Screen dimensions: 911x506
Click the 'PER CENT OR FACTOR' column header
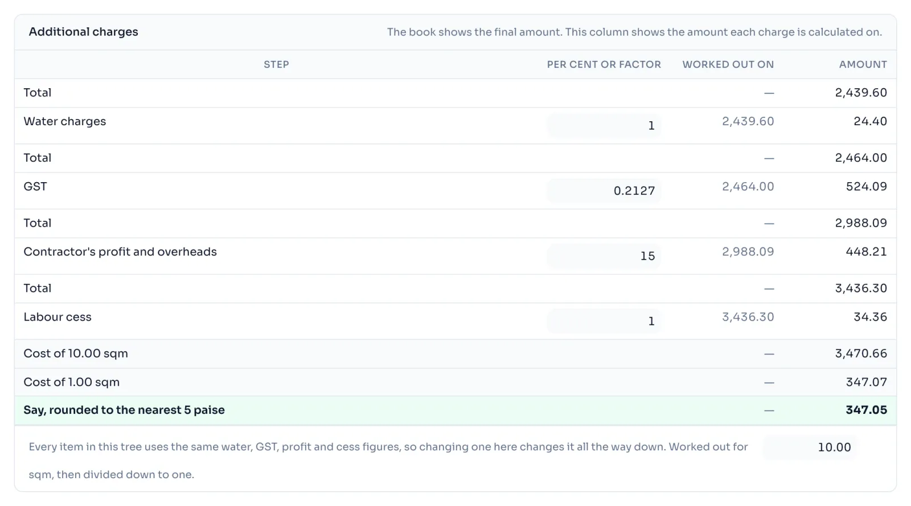pos(604,64)
